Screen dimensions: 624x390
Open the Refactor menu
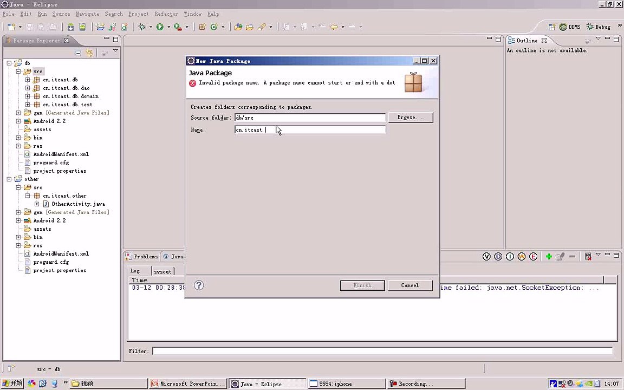click(x=166, y=14)
